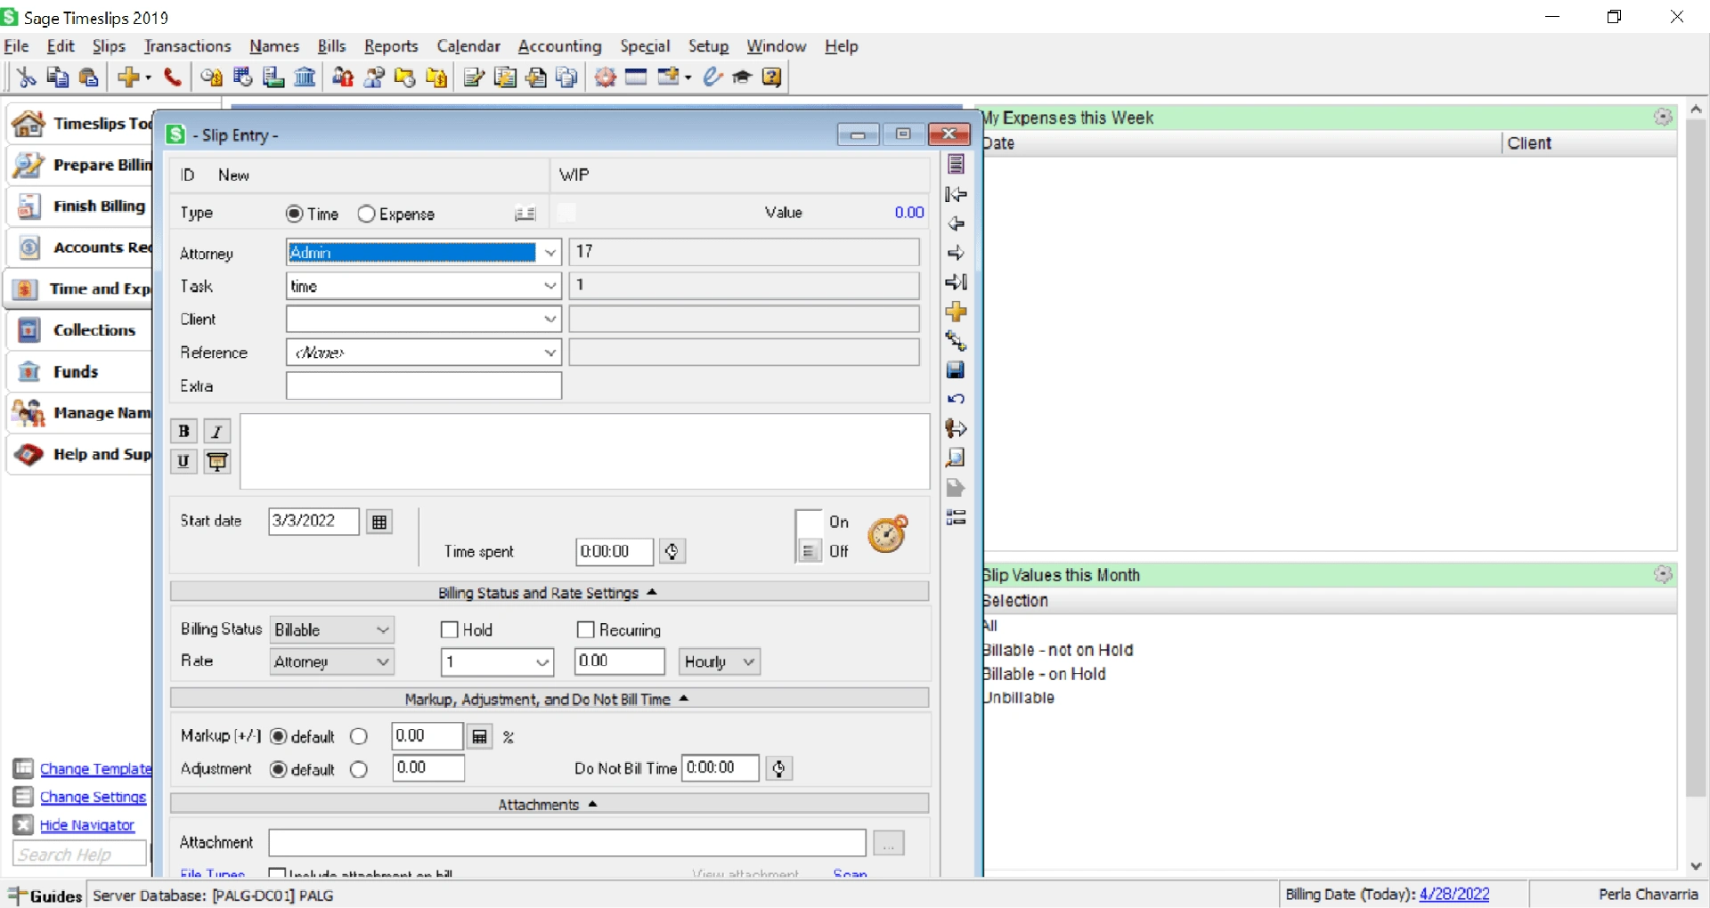The width and height of the screenshot is (1710, 908).
Task: Apply underline formatting with the U button
Action: (x=183, y=461)
